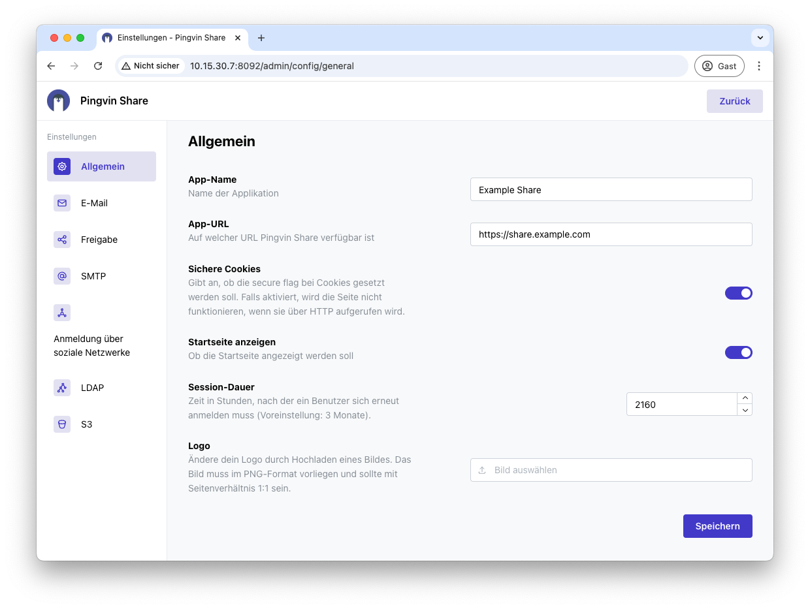Switch to the Einstellungen - Pingvin Share tab
810x609 pixels.
171,38
